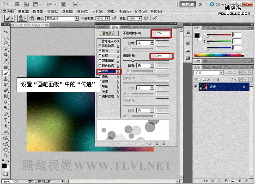
Task: Switch to the Mini Bridge panel tab
Action: [140, 27]
